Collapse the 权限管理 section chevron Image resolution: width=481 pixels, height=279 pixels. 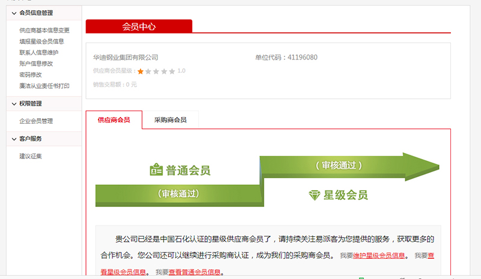14,104
